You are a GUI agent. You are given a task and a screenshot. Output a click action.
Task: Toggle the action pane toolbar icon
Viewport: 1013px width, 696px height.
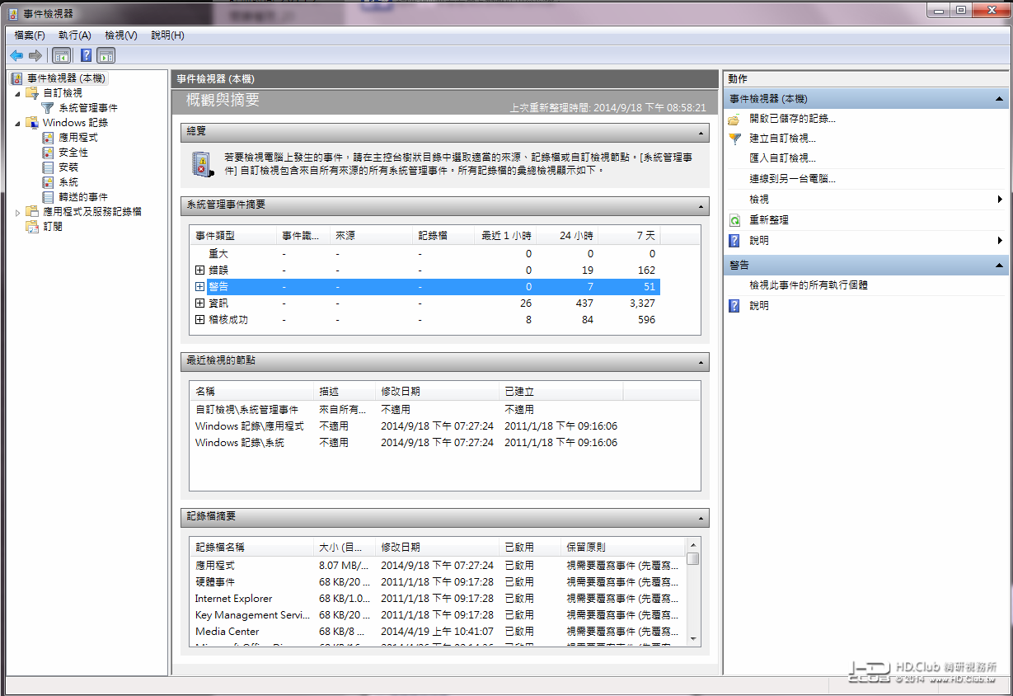[x=106, y=55]
